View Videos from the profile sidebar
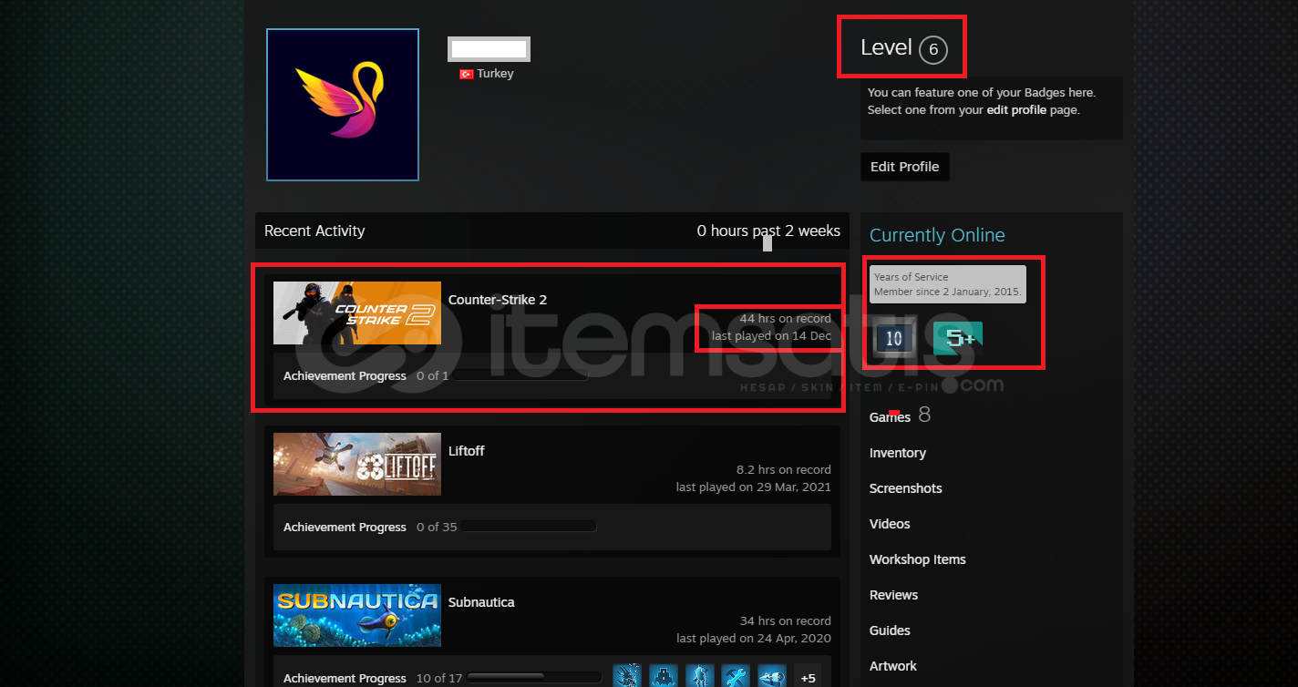The image size is (1298, 687). (x=890, y=524)
